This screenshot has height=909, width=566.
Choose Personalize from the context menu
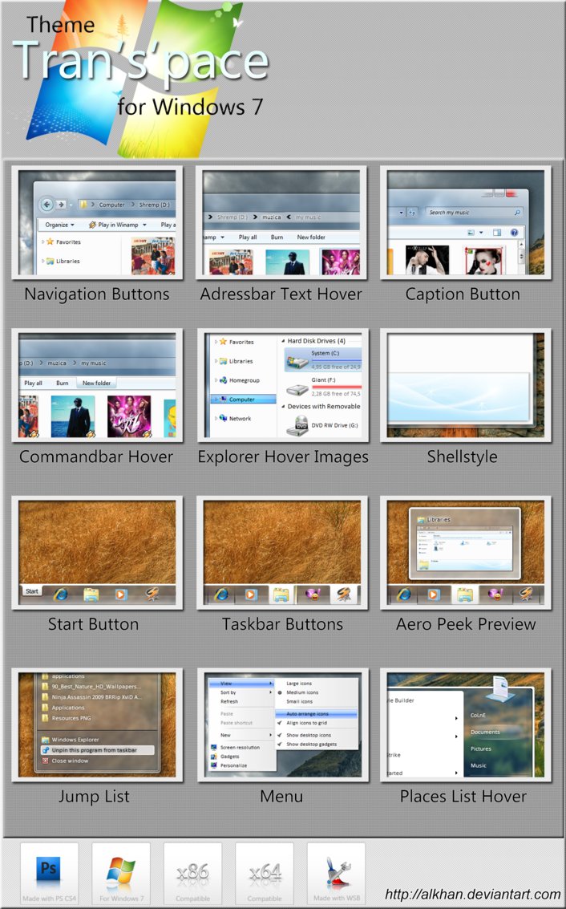233,765
